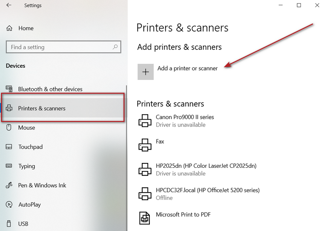Select Printers & scanners in sidebar
This screenshot has height=231, width=324.
point(63,108)
